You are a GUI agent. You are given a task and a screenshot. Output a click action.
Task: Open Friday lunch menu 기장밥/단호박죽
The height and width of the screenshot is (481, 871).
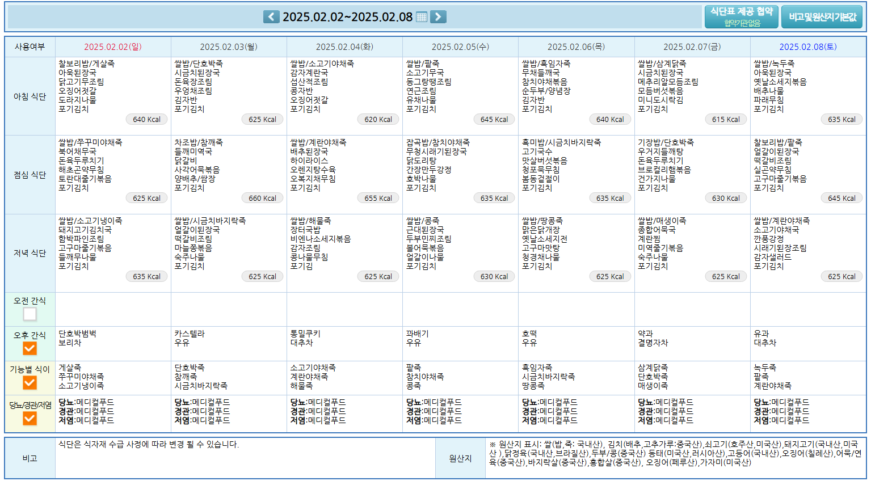[x=666, y=142]
